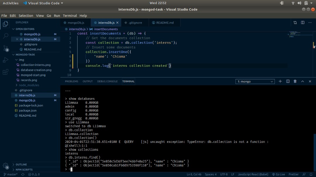Click Prettier in status bar
The height and width of the screenshot is (177, 316).
pos(294,174)
